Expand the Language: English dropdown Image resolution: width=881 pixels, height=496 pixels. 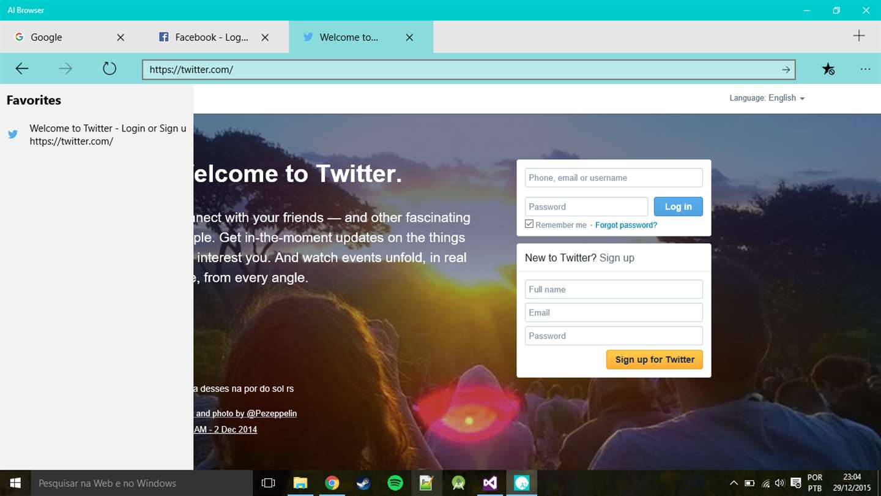pyautogui.click(x=767, y=98)
